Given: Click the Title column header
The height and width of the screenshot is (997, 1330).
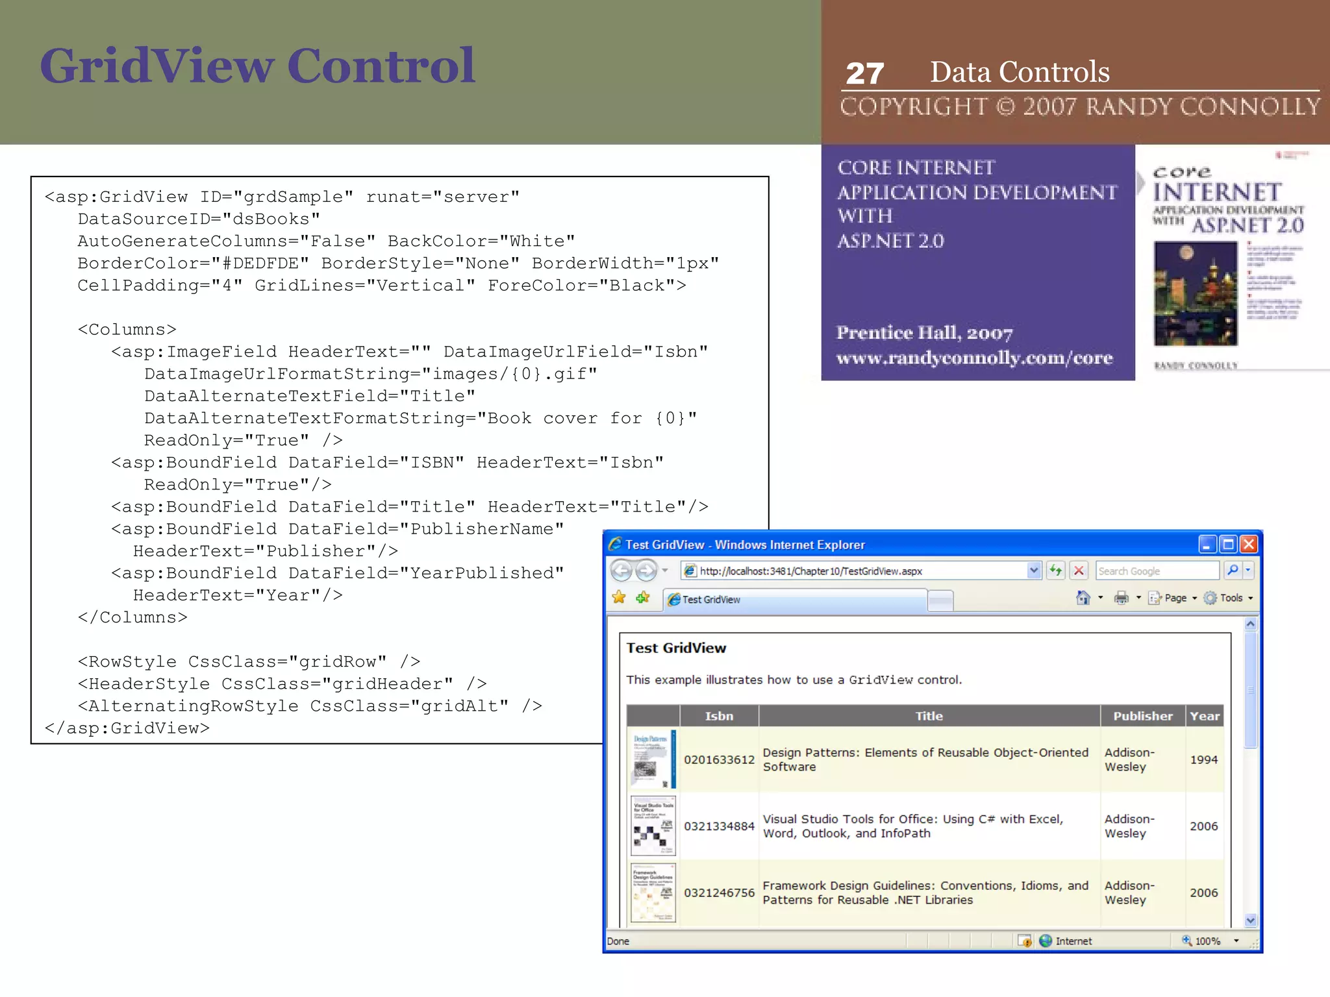Looking at the screenshot, I should pyautogui.click(x=929, y=716).
